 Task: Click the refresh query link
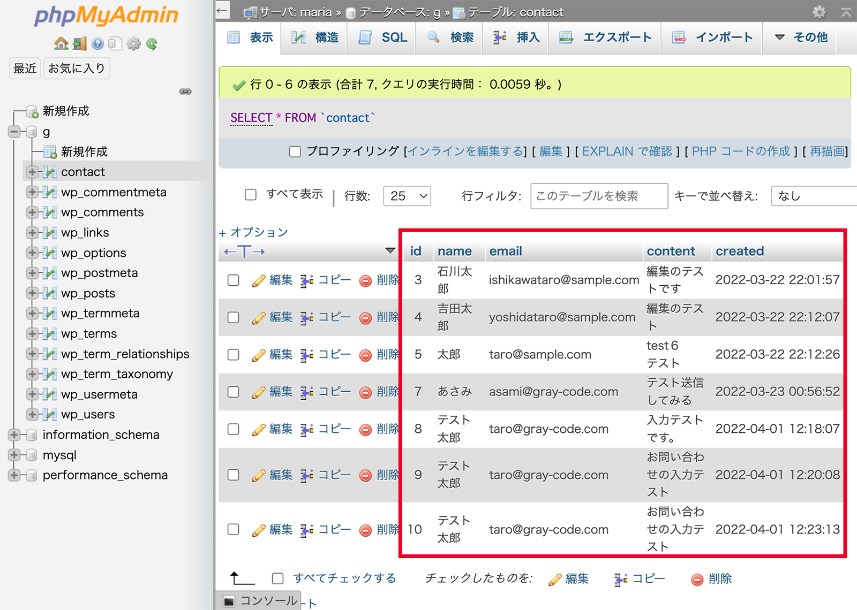click(827, 151)
